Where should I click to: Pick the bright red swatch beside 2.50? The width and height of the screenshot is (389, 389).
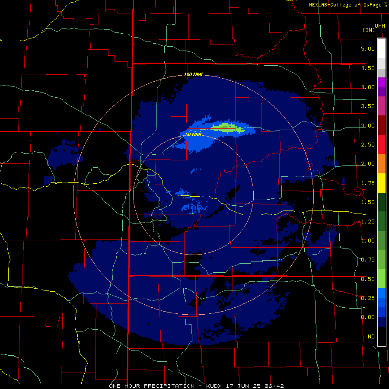382,144
